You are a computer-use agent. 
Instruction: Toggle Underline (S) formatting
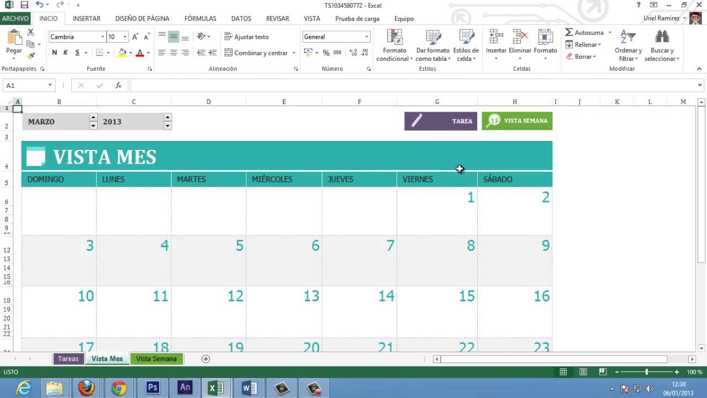pyautogui.click(x=77, y=53)
